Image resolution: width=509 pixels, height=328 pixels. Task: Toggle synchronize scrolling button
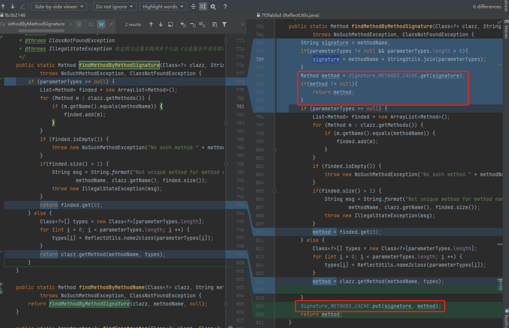[203, 7]
